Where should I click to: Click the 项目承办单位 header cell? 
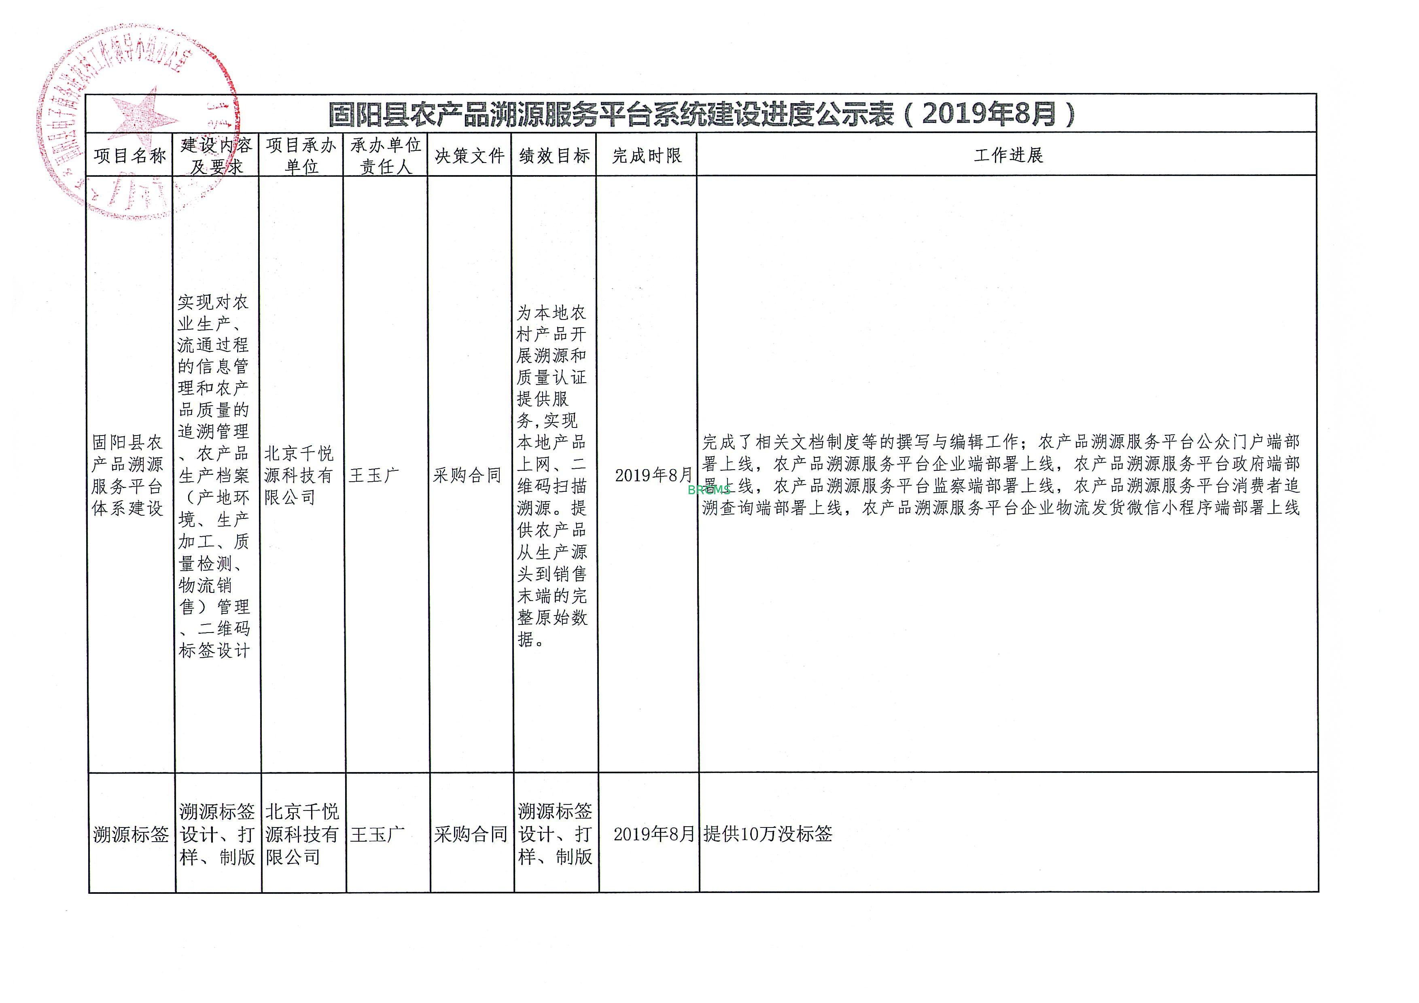click(301, 156)
